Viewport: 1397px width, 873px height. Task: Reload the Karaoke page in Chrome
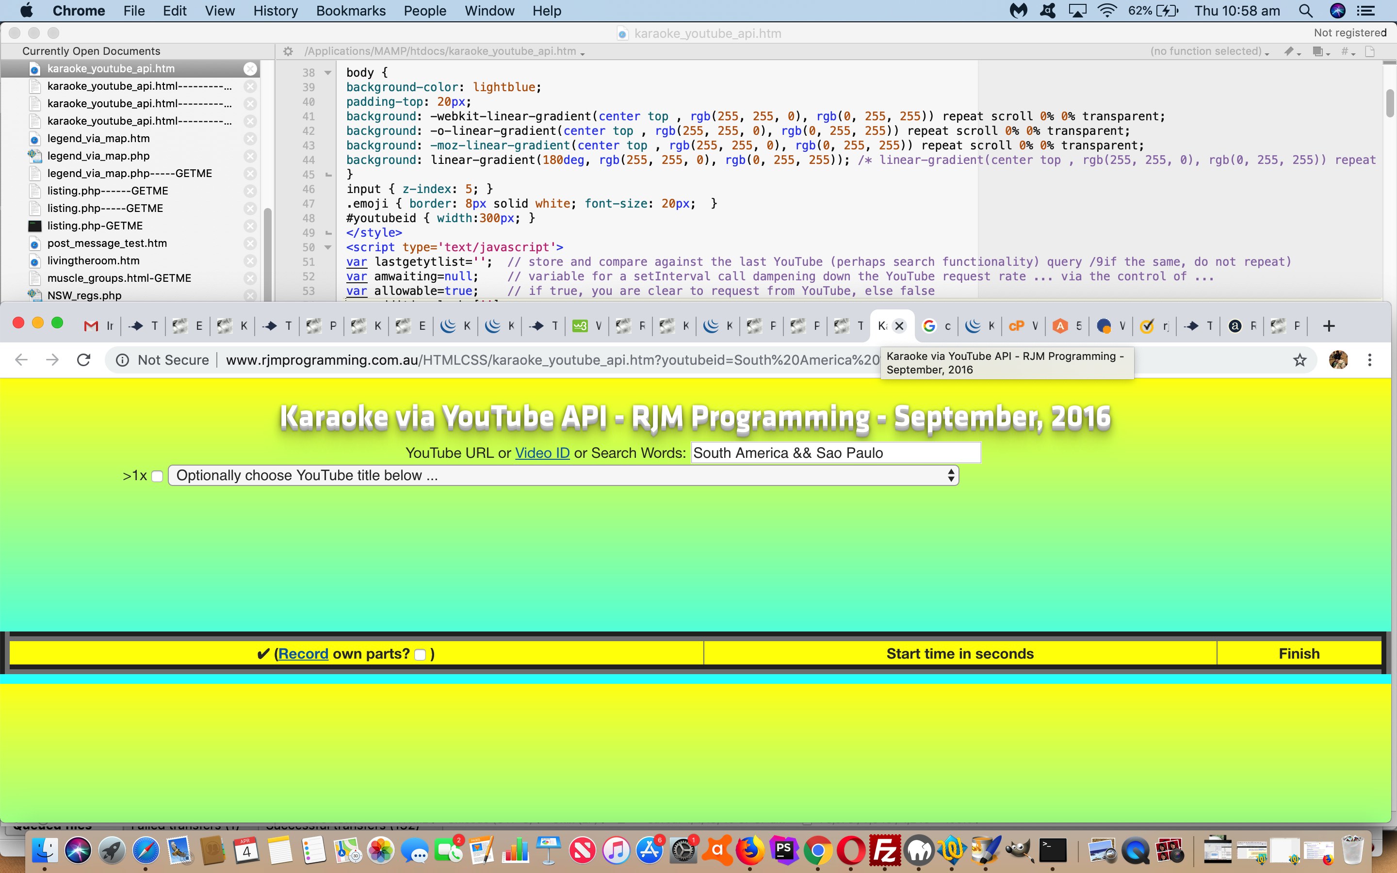click(x=84, y=360)
